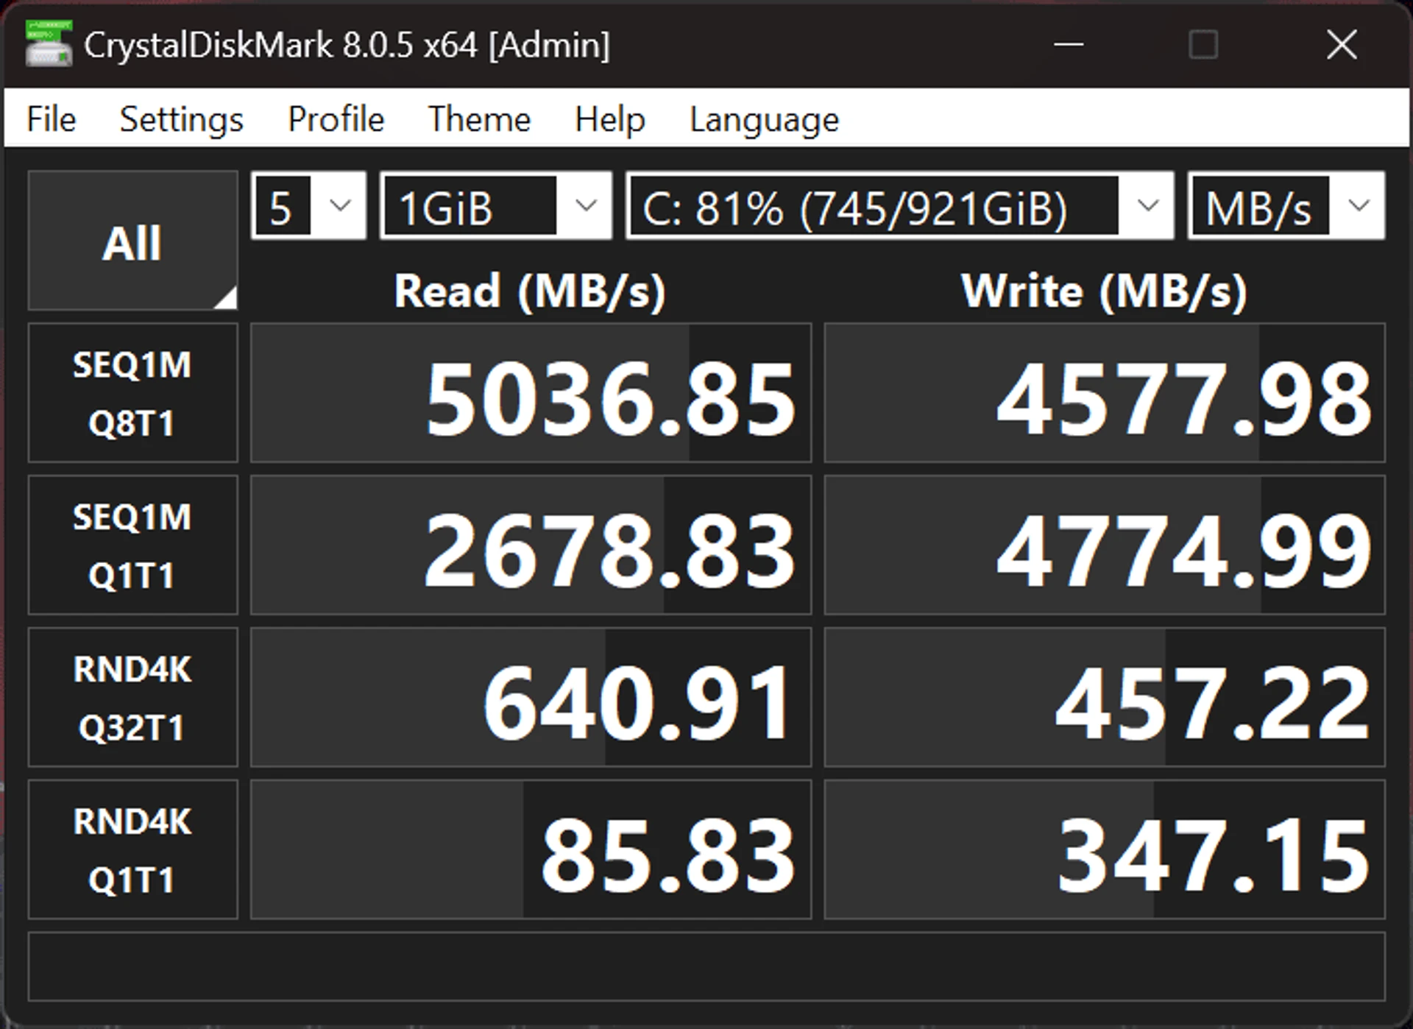Close the CrystalDiskMark window
The width and height of the screenshot is (1413, 1029).
click(x=1342, y=44)
